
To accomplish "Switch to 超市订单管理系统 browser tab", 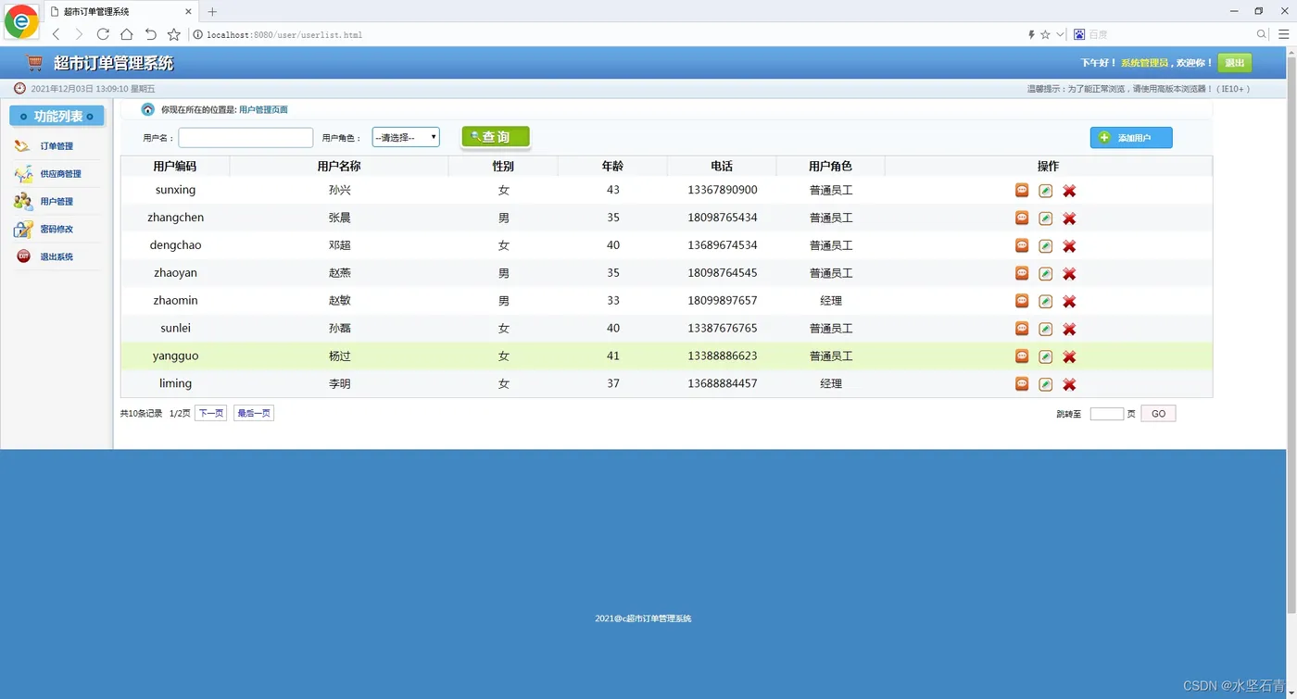I will [120, 12].
